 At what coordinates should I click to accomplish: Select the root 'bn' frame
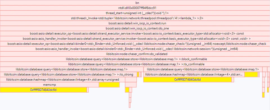point(135,3)
